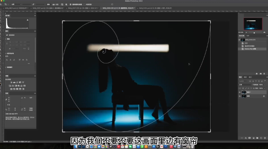Open the crop ratio preset dropdown
The height and width of the screenshot is (149, 268).
(x=16, y=4)
